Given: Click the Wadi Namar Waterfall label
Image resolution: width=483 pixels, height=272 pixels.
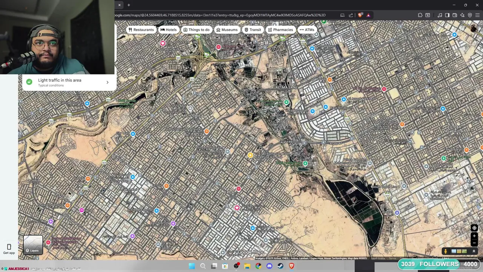Looking at the screenshot, I should coord(126,103).
